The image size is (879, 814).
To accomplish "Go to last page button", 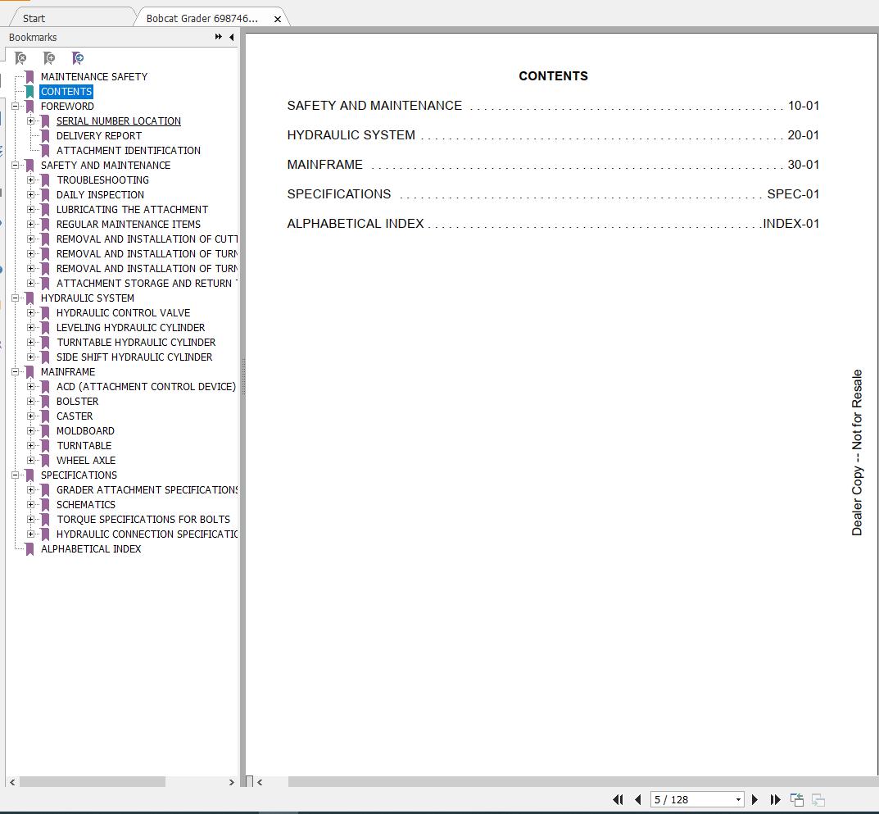I will [775, 799].
